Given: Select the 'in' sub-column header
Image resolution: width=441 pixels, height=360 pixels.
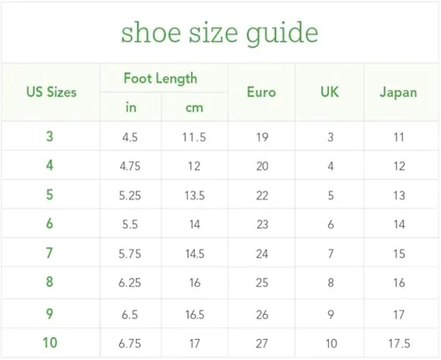Looking at the screenshot, I should tap(131, 108).
